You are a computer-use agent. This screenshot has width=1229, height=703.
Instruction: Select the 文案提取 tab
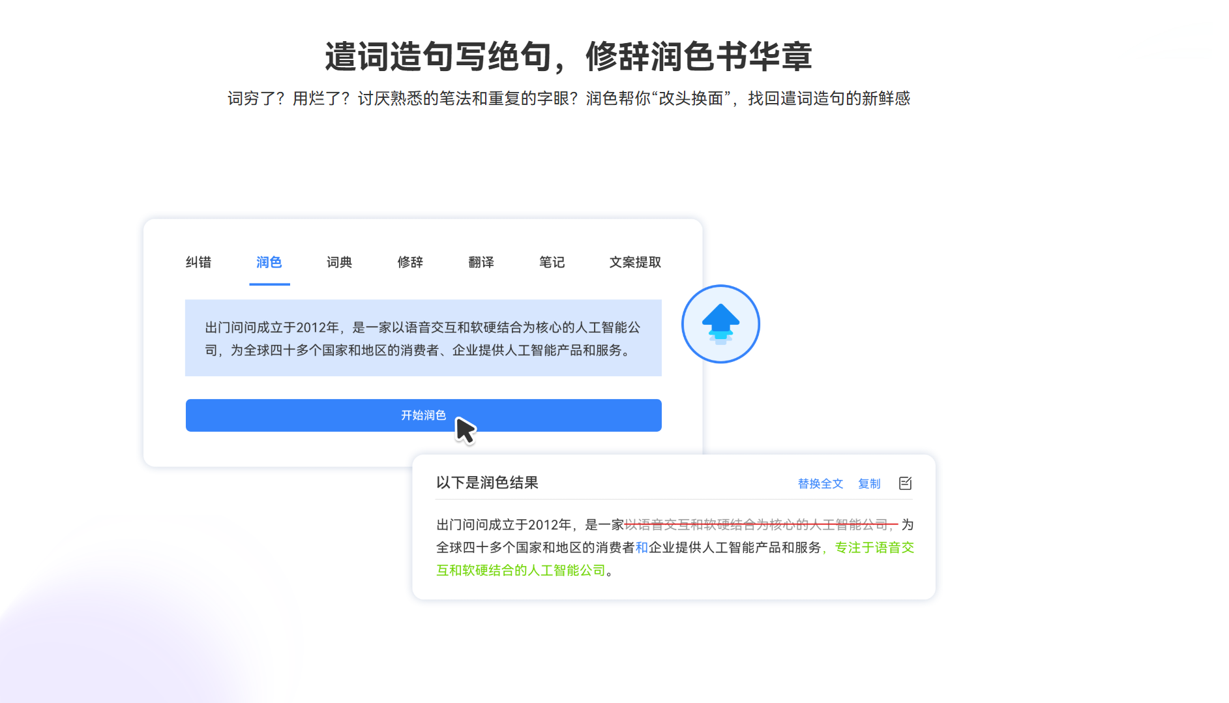[635, 262]
